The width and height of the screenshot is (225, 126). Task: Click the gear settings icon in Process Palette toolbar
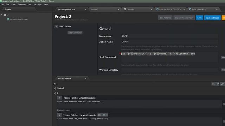point(218,84)
